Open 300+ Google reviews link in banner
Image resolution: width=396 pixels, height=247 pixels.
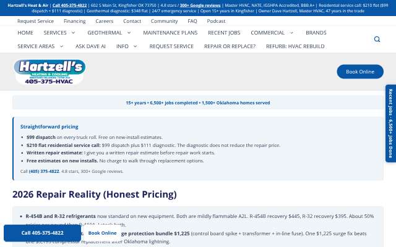tap(200, 6)
